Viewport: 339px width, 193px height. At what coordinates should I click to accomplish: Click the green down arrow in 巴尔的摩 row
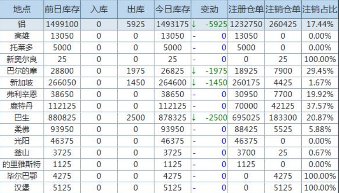194,71
